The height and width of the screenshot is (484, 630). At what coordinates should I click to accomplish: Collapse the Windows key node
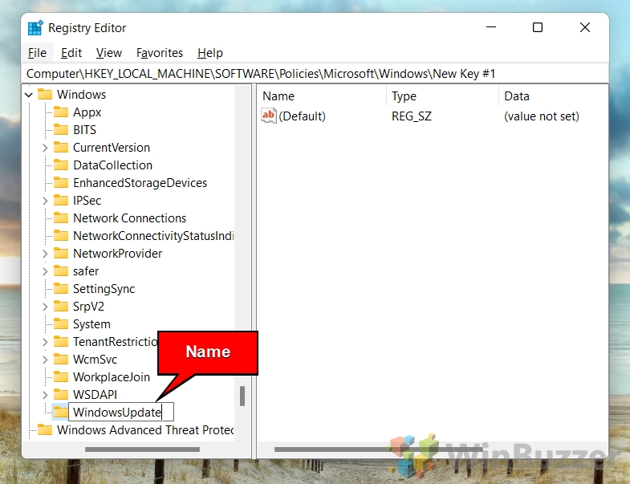coord(29,95)
